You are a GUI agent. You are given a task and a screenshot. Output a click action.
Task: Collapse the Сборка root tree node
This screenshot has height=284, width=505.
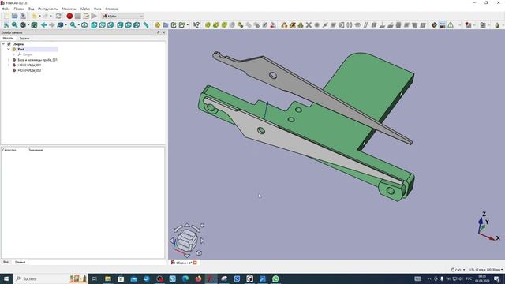[3, 44]
